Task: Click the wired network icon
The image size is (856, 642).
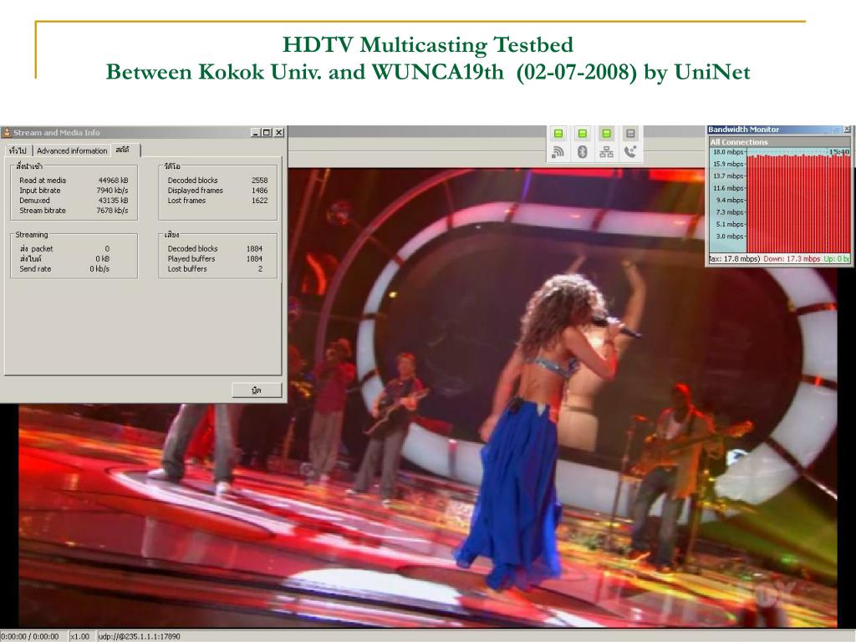Action: 606,152
